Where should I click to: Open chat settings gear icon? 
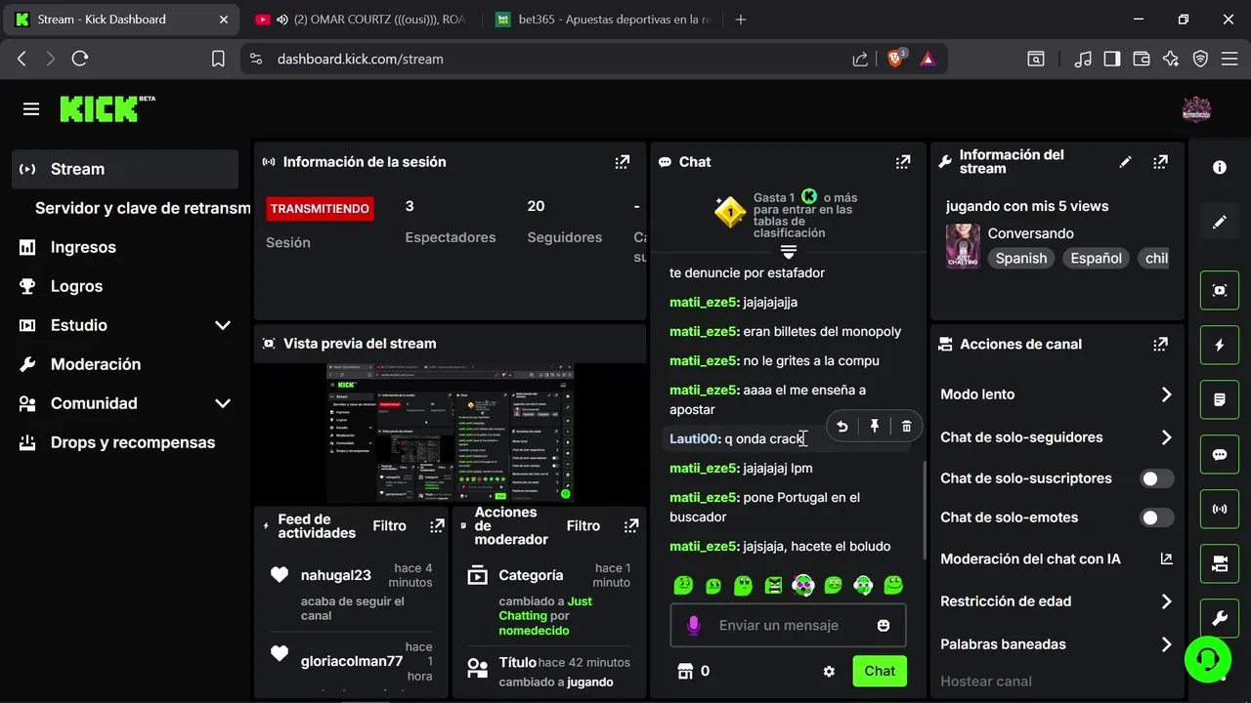(x=829, y=672)
